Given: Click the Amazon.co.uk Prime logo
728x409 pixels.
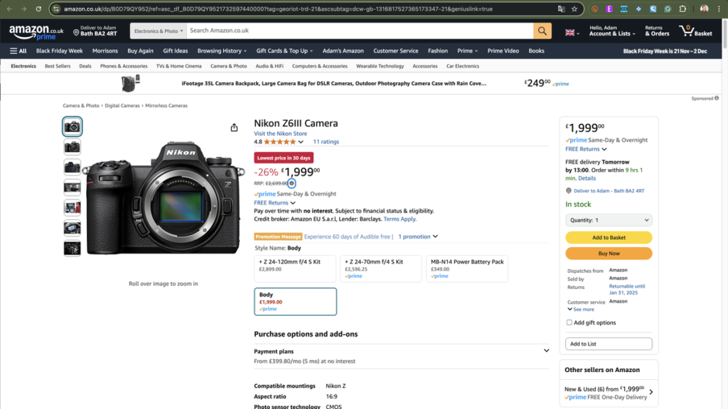Looking at the screenshot, I should point(36,32).
